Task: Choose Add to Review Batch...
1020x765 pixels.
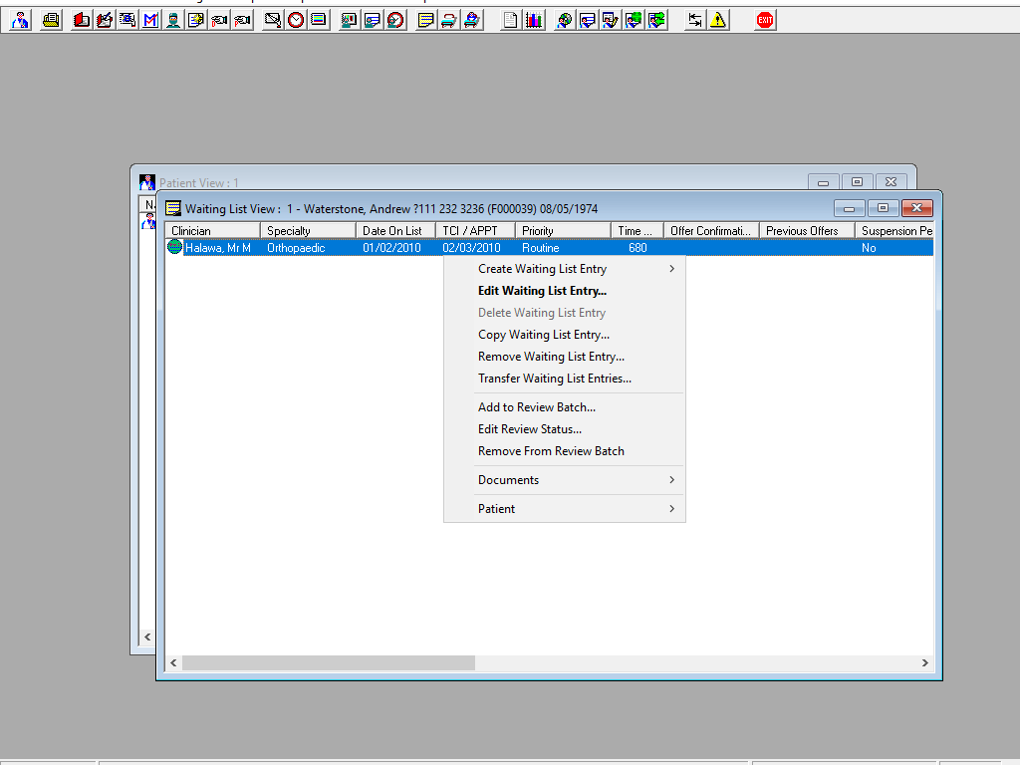Action: (564, 407)
